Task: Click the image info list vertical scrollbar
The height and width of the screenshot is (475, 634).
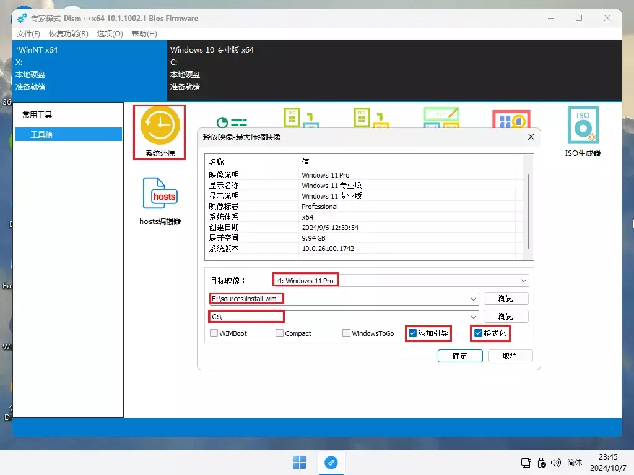Action: click(528, 210)
